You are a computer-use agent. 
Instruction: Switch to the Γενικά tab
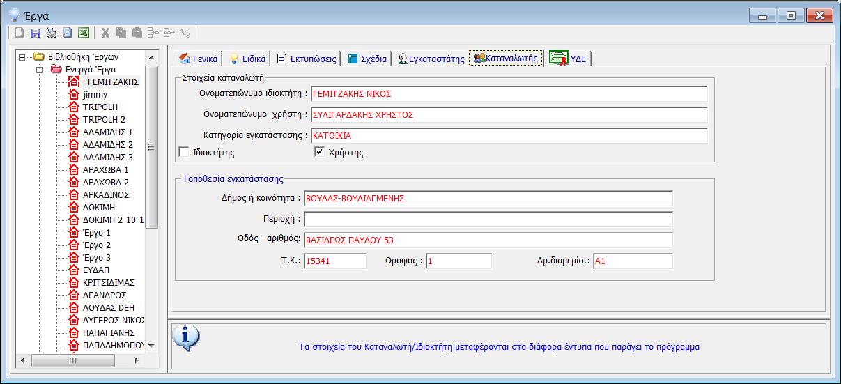(x=199, y=59)
